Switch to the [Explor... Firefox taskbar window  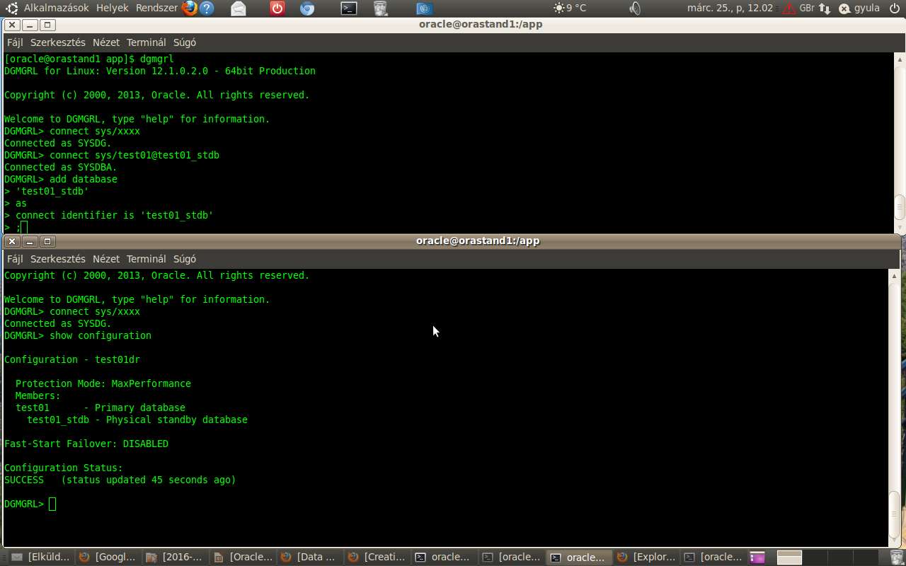pos(646,558)
